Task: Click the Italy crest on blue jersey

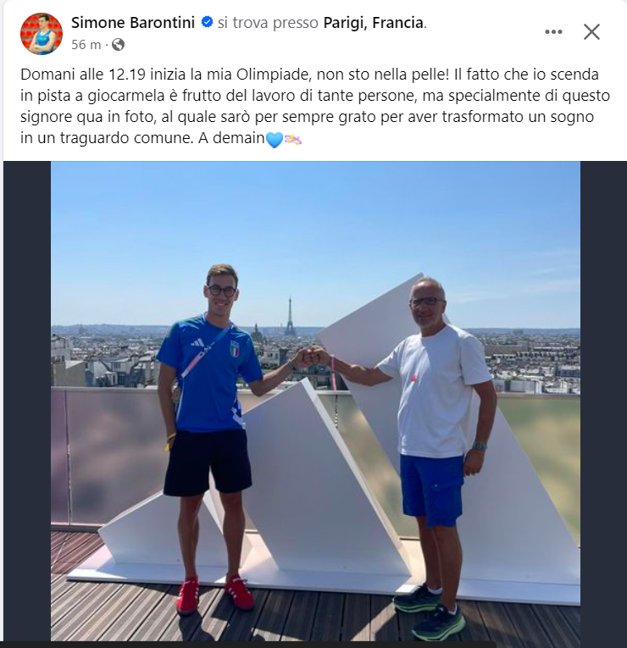Action: [235, 349]
